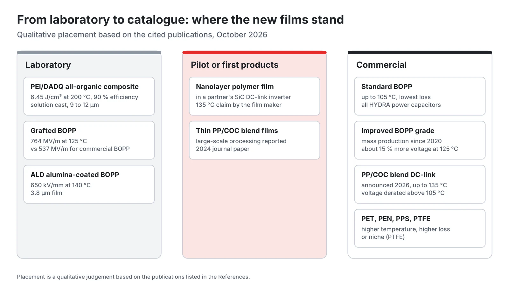This screenshot has width=509, height=288.
Task: Click the black bar atop Commercial column
Action: coord(420,52)
